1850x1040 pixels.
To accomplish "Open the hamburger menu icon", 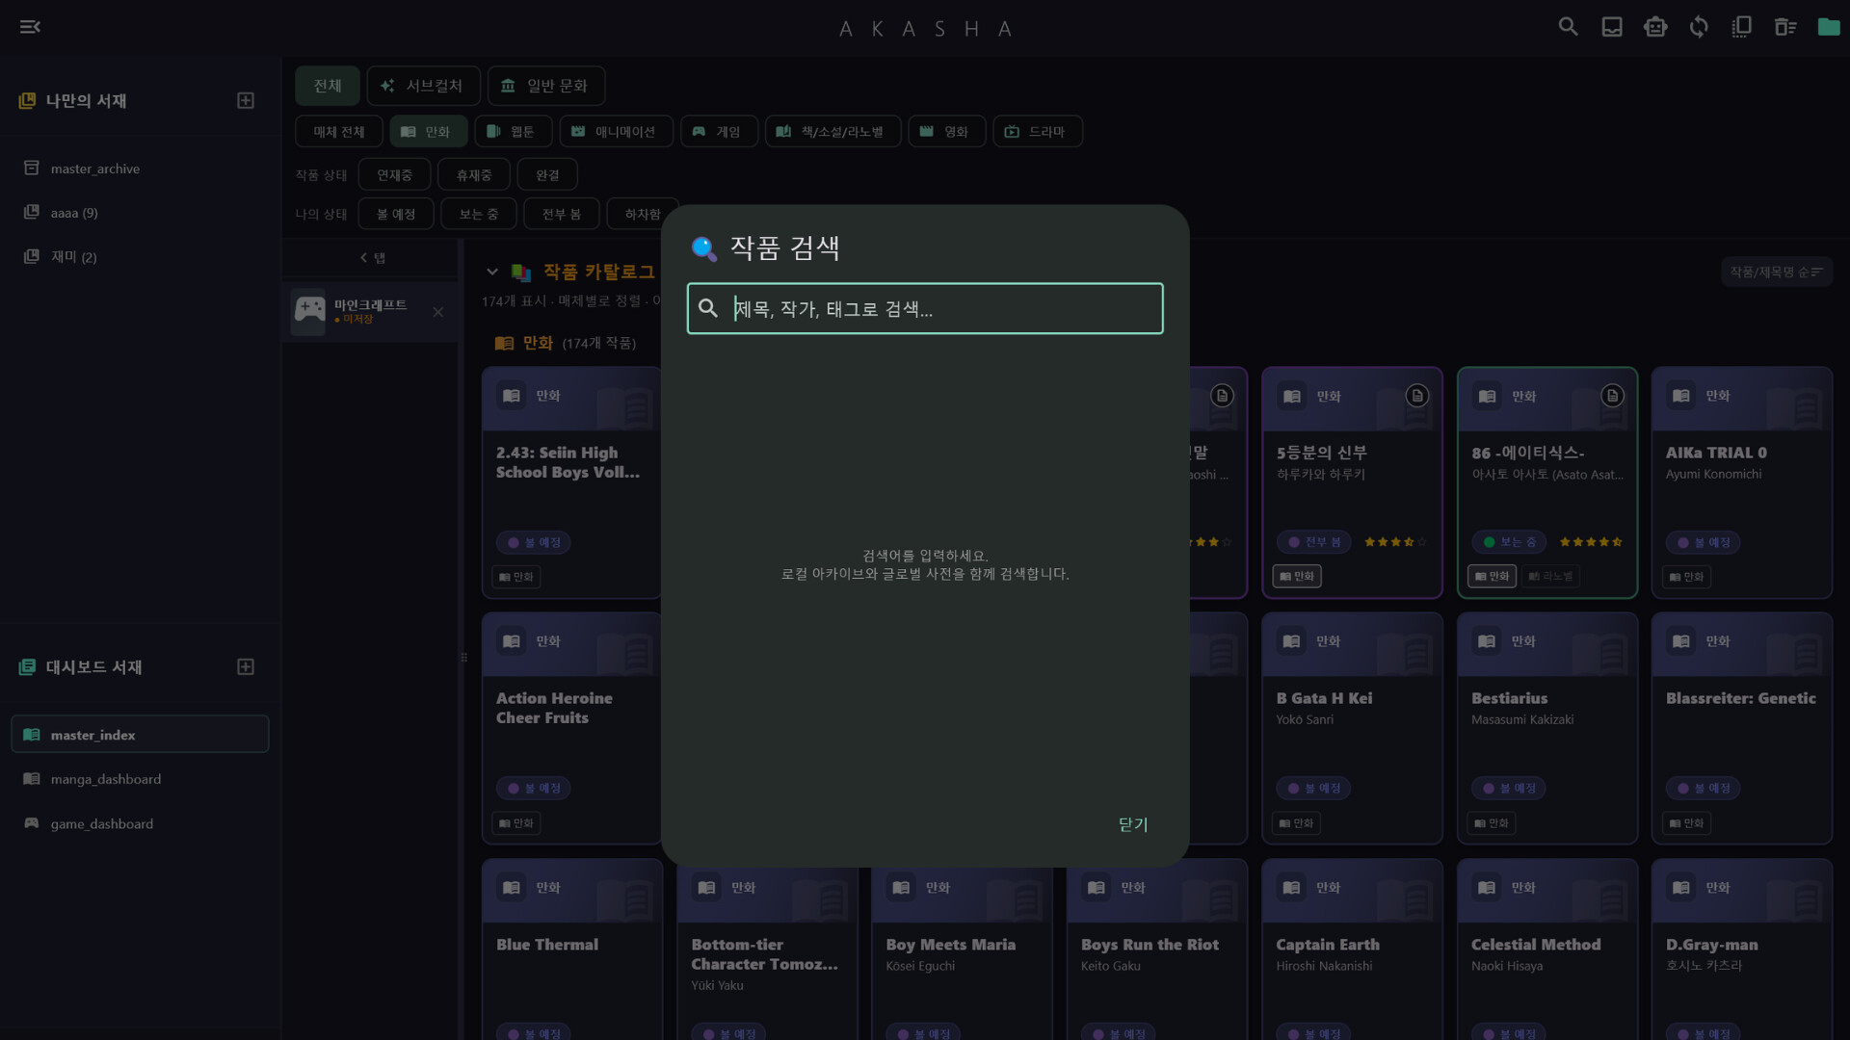I will point(30,27).
